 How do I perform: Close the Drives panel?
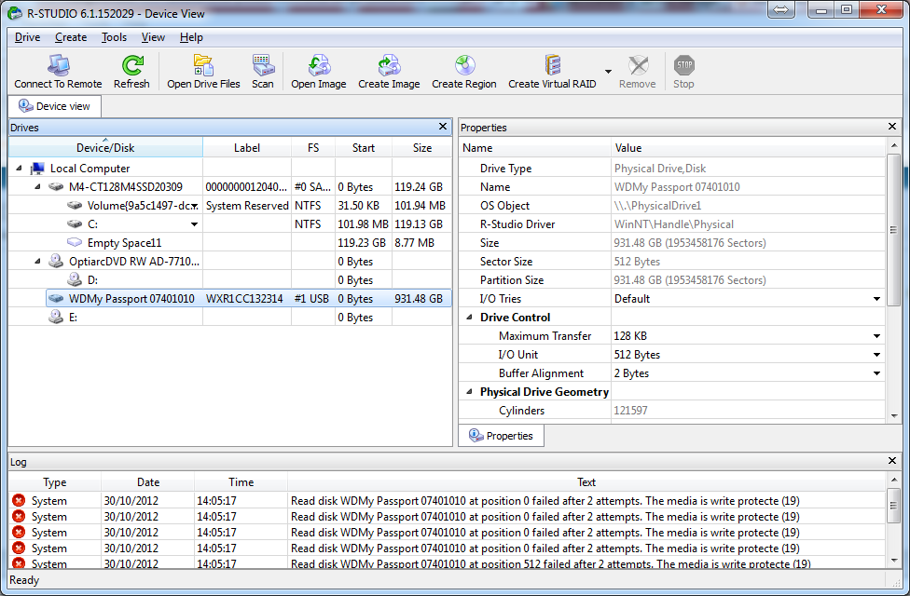pos(443,127)
